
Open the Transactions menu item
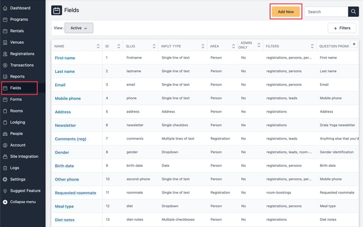coord(22,65)
